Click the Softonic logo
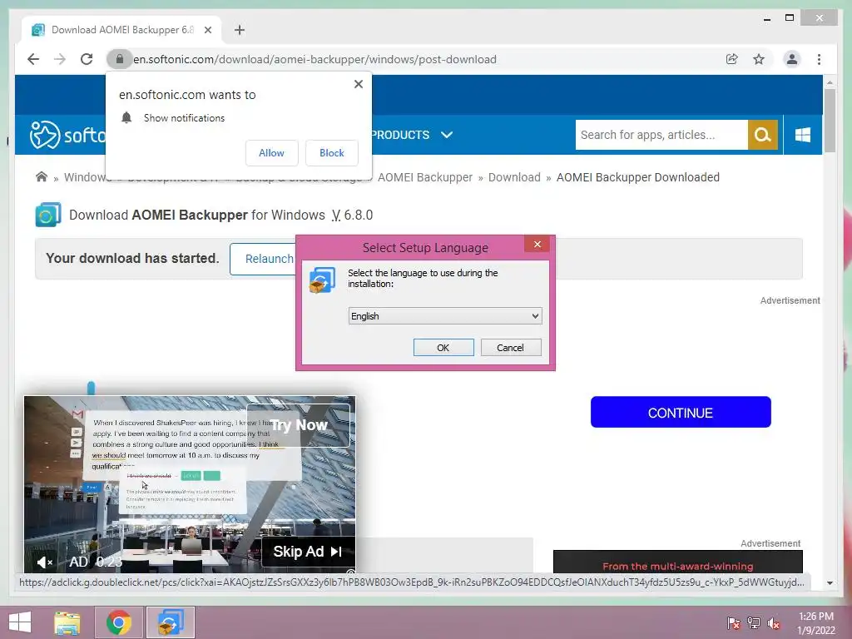This screenshot has width=852, height=639. (x=67, y=134)
